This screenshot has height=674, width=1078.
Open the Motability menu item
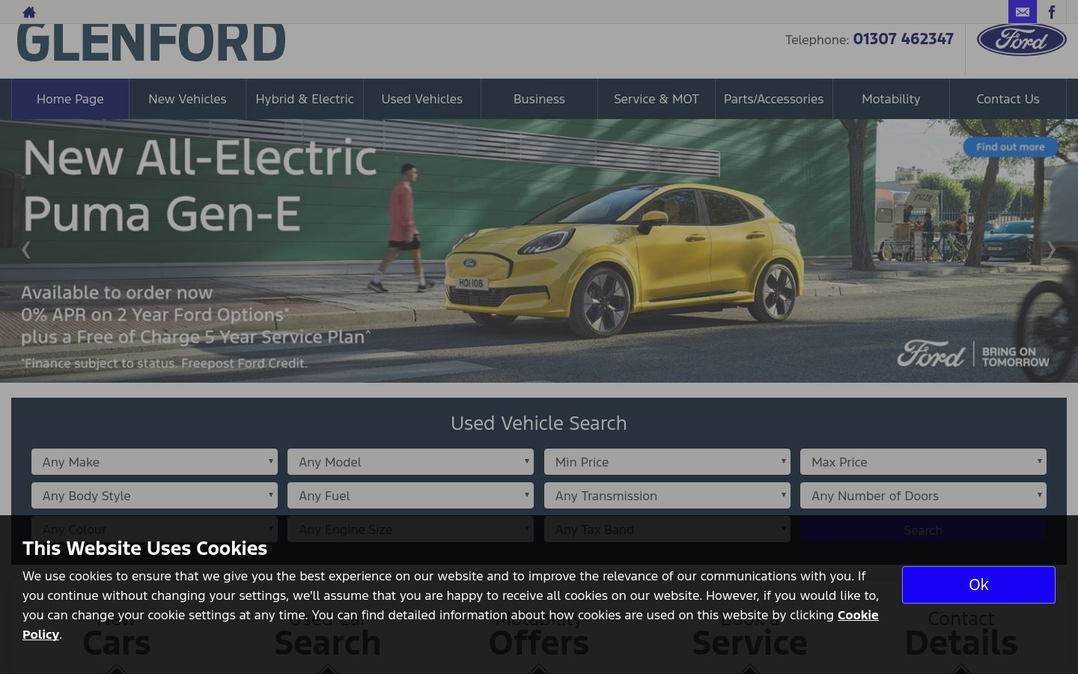pos(891,99)
